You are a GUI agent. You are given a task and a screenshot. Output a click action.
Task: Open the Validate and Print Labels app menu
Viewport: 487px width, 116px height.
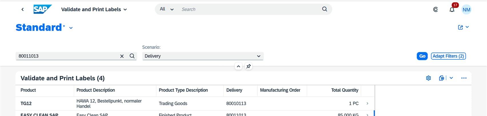click(94, 9)
